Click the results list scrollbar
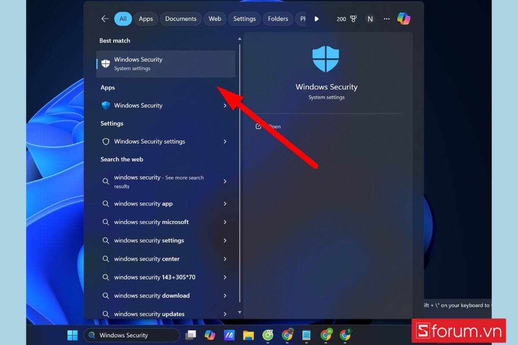This screenshot has height=345, width=518. [x=240, y=172]
